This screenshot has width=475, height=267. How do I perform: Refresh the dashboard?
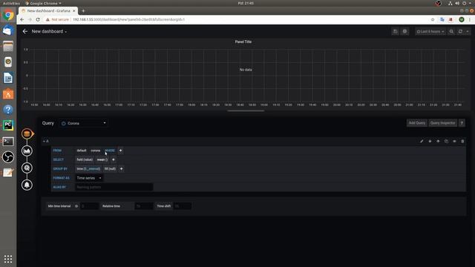pyautogui.click(x=460, y=31)
